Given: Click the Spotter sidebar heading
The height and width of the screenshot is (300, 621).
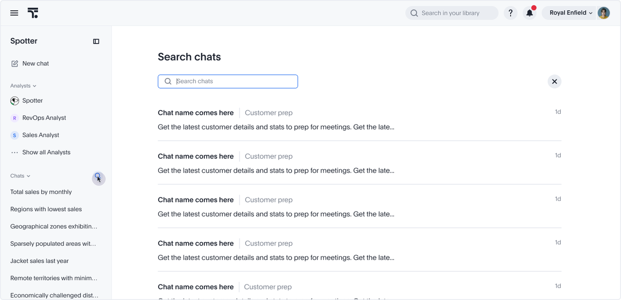Looking at the screenshot, I should 24,41.
